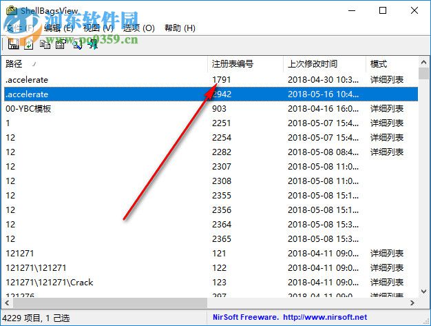Select the 121271\121271 path row
Image resolution: width=431 pixels, height=326 pixels.
point(211,268)
